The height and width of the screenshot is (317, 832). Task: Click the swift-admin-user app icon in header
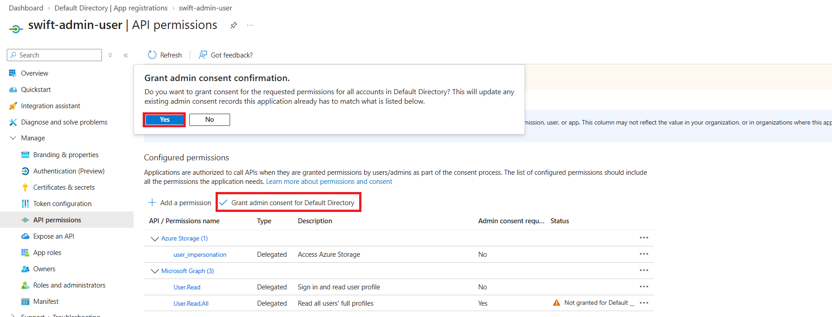coord(16,29)
